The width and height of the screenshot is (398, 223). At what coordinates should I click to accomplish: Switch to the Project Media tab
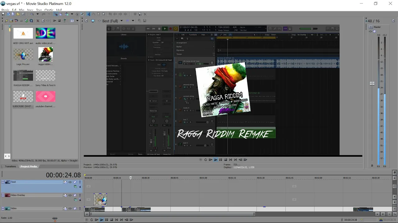click(29, 166)
